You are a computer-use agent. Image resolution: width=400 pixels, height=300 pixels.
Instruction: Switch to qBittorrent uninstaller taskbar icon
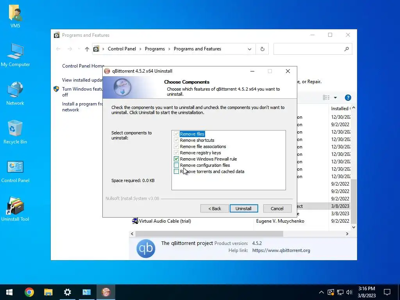105,292
